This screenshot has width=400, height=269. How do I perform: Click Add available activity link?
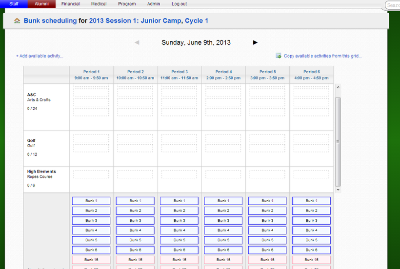click(x=40, y=56)
